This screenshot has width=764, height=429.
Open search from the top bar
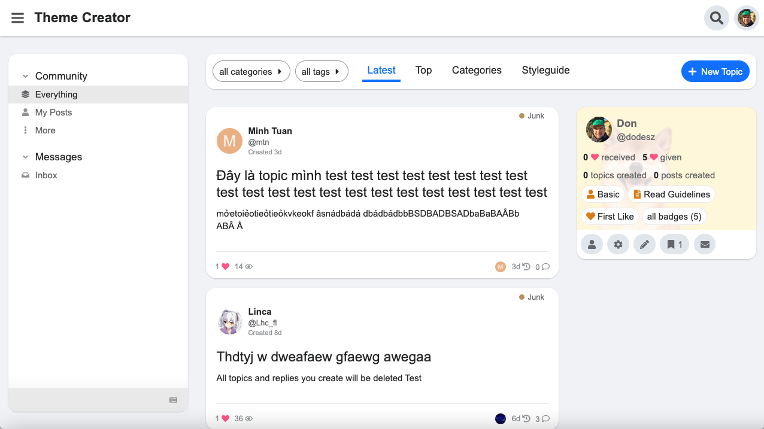point(716,18)
